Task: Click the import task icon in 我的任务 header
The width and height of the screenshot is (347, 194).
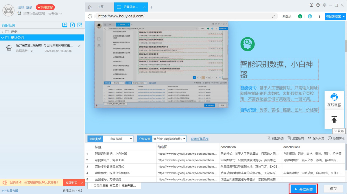Action: (x=65, y=25)
